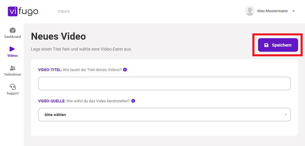
Task: Click the Support headset icon
Action: [12, 87]
